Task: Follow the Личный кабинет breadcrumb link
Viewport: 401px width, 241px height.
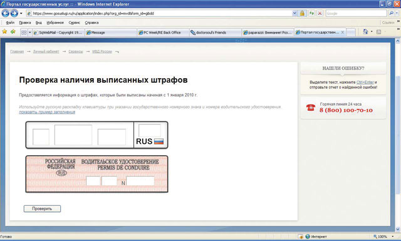Action: (46, 51)
